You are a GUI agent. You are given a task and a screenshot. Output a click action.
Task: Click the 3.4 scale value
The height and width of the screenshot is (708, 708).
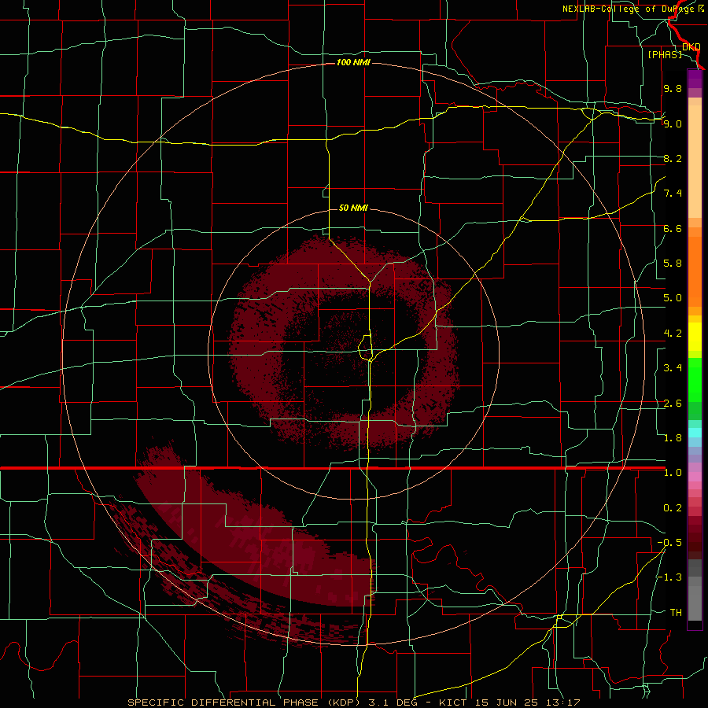pos(673,368)
